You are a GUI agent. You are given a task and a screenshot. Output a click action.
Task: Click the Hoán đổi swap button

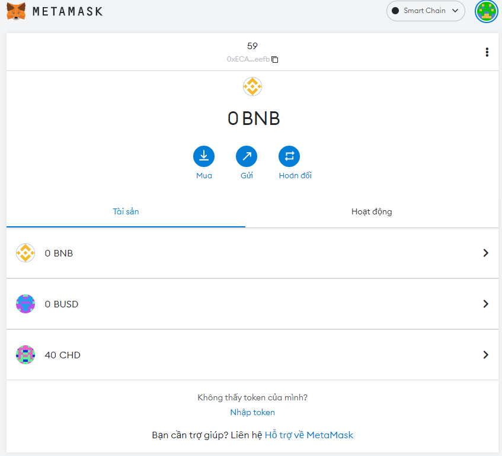point(289,156)
